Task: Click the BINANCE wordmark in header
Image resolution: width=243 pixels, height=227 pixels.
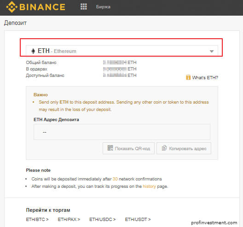Action: coord(42,7)
